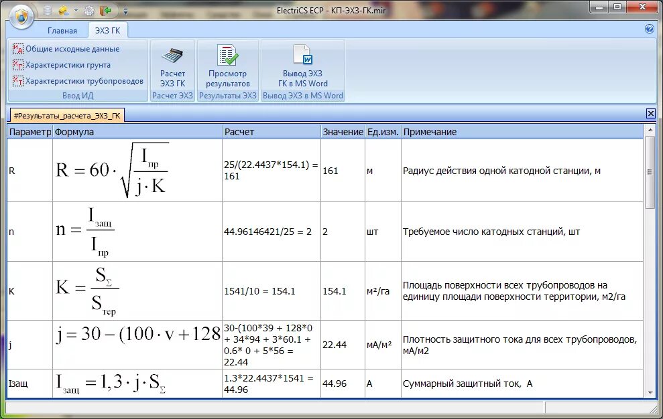
Task: Click the yellow blocks icon in quick access toolbar
Action: (x=64, y=11)
